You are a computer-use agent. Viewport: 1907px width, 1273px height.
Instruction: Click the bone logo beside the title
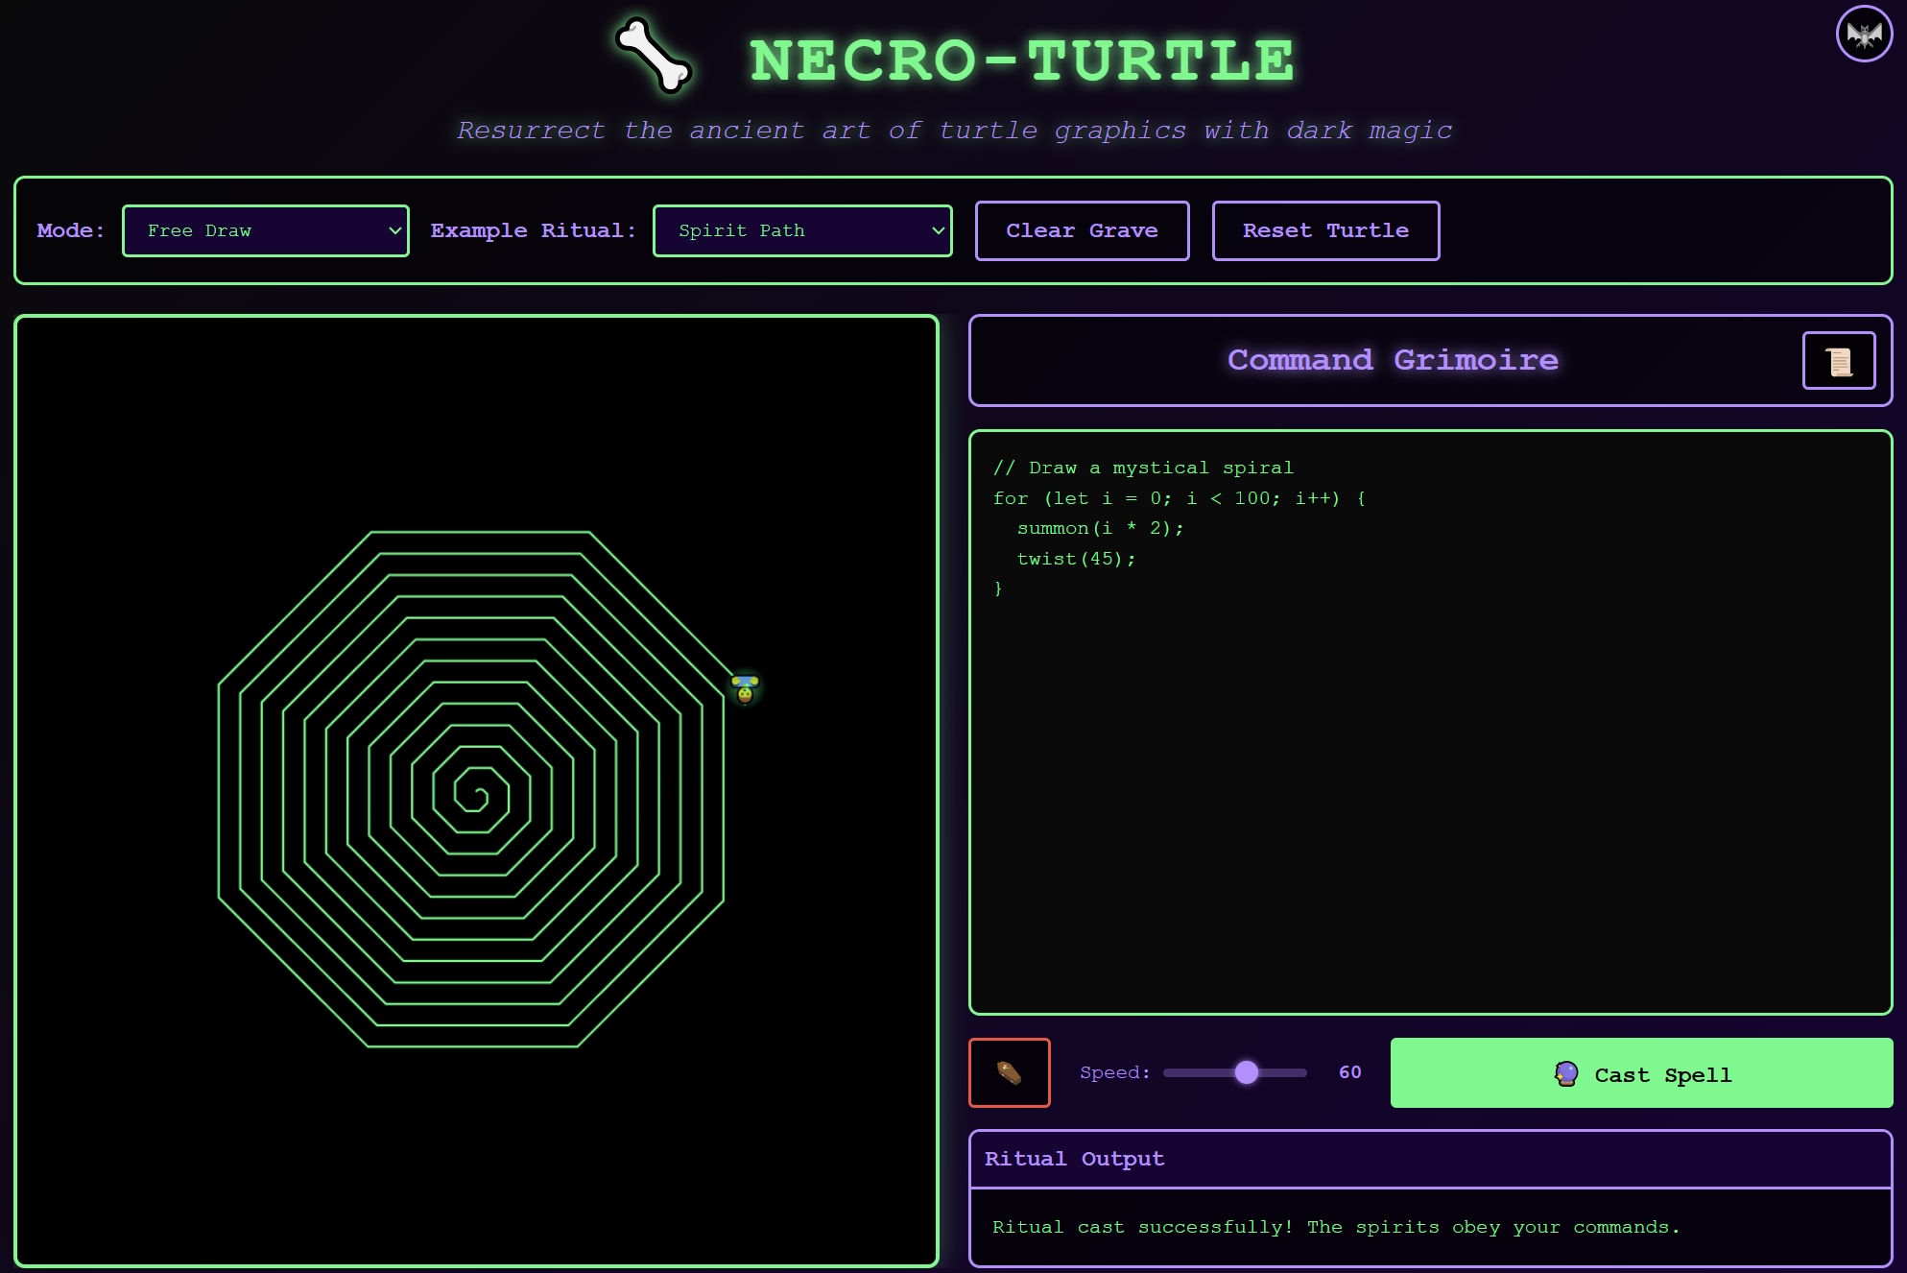click(654, 57)
